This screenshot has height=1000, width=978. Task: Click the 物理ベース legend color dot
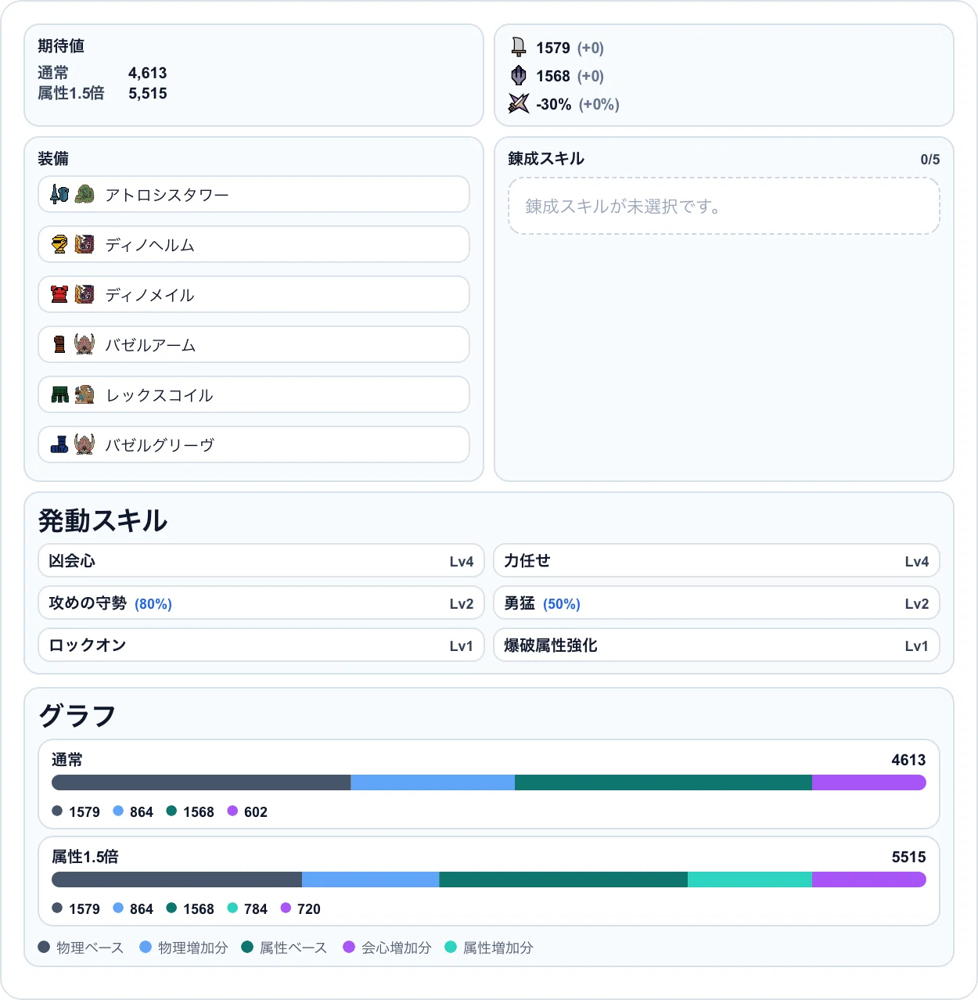pos(44,947)
